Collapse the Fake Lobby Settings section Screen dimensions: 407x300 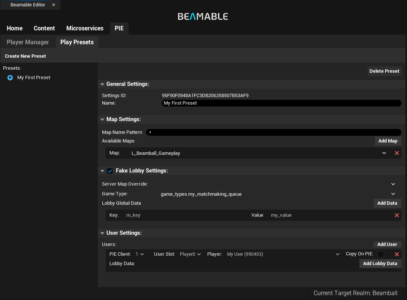pyautogui.click(x=102, y=171)
